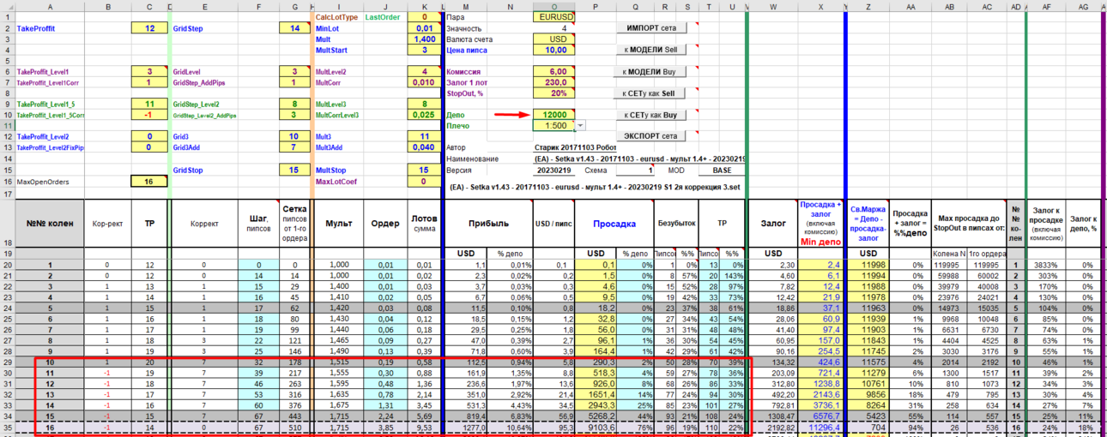Click the ИМПОРТ сета button
The width and height of the screenshot is (1107, 437).
tap(650, 28)
